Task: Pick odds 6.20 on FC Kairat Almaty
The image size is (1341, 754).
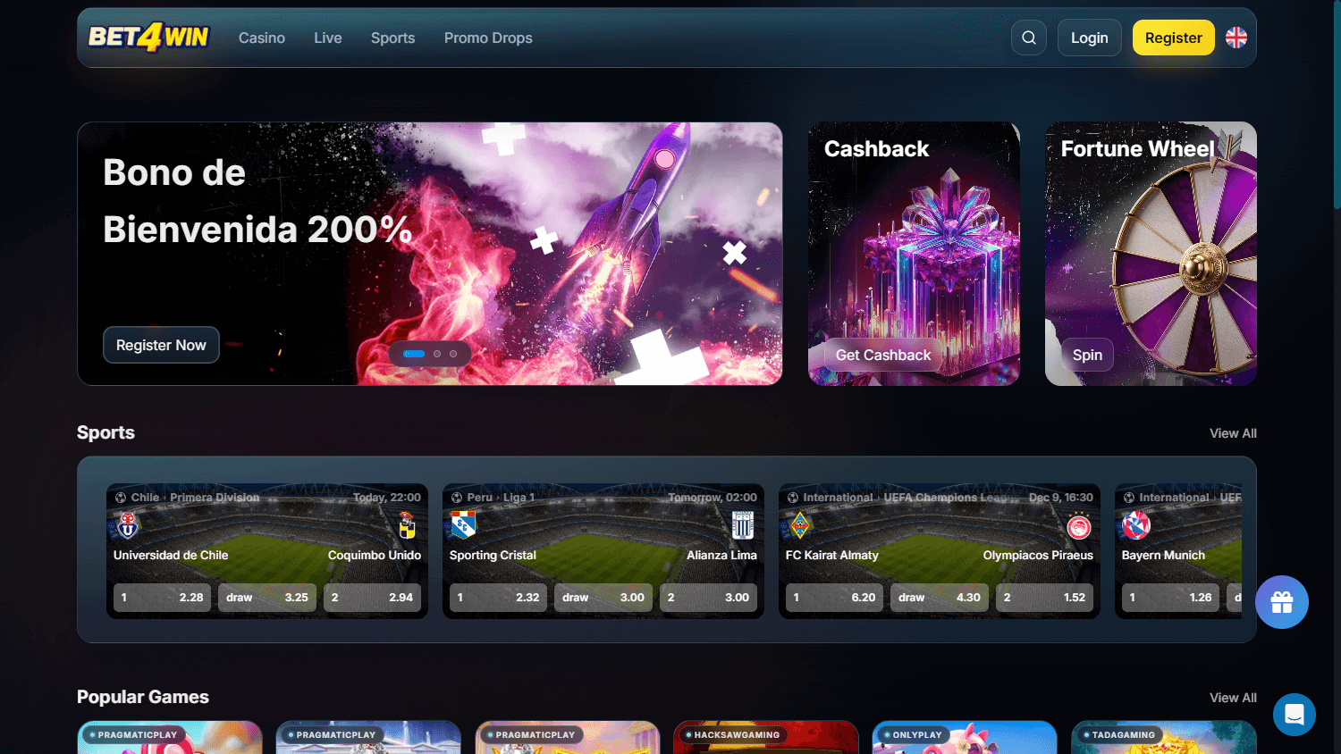Action: [835, 597]
